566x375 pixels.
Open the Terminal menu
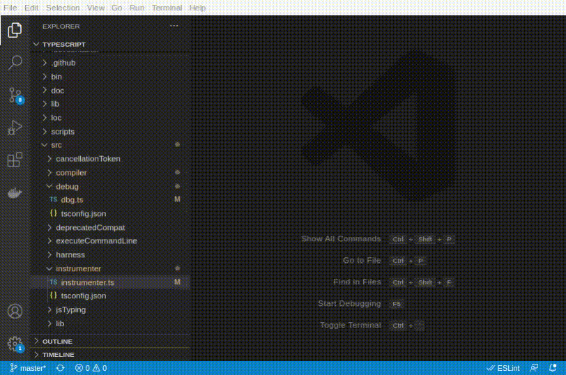[167, 8]
